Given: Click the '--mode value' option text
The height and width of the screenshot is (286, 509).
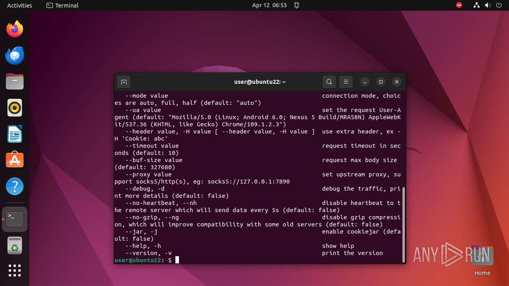Looking at the screenshot, I should [147, 96].
